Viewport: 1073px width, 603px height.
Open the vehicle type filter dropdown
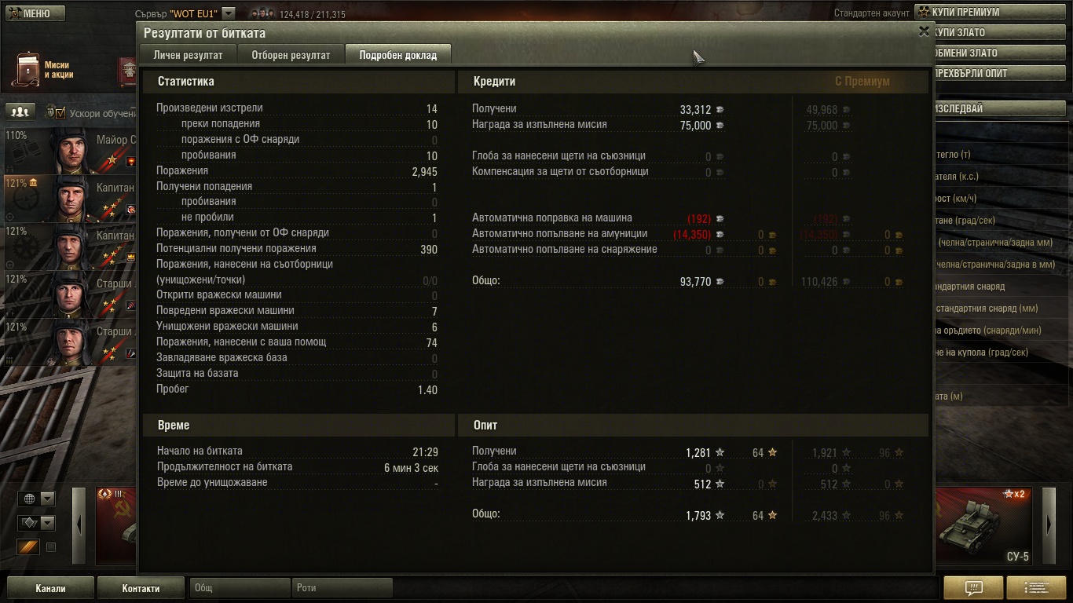[37, 523]
